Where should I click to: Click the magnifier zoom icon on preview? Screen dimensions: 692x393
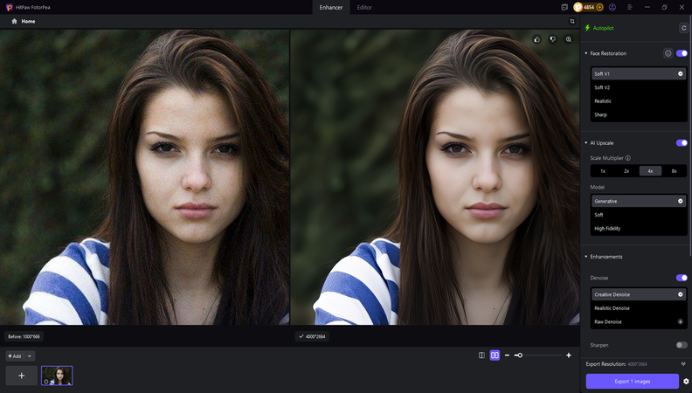pyautogui.click(x=569, y=39)
